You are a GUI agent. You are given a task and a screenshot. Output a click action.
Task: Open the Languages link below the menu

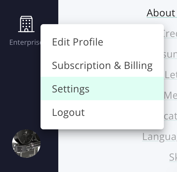pos(160,137)
